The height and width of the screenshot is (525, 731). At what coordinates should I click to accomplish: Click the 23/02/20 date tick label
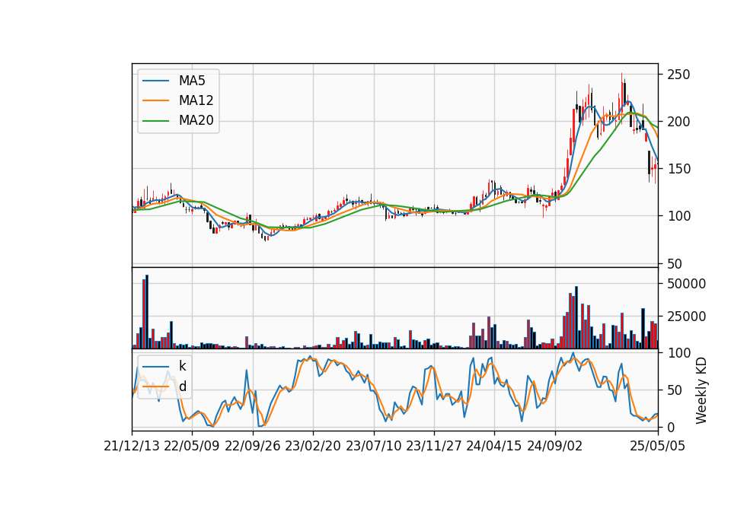point(313,446)
